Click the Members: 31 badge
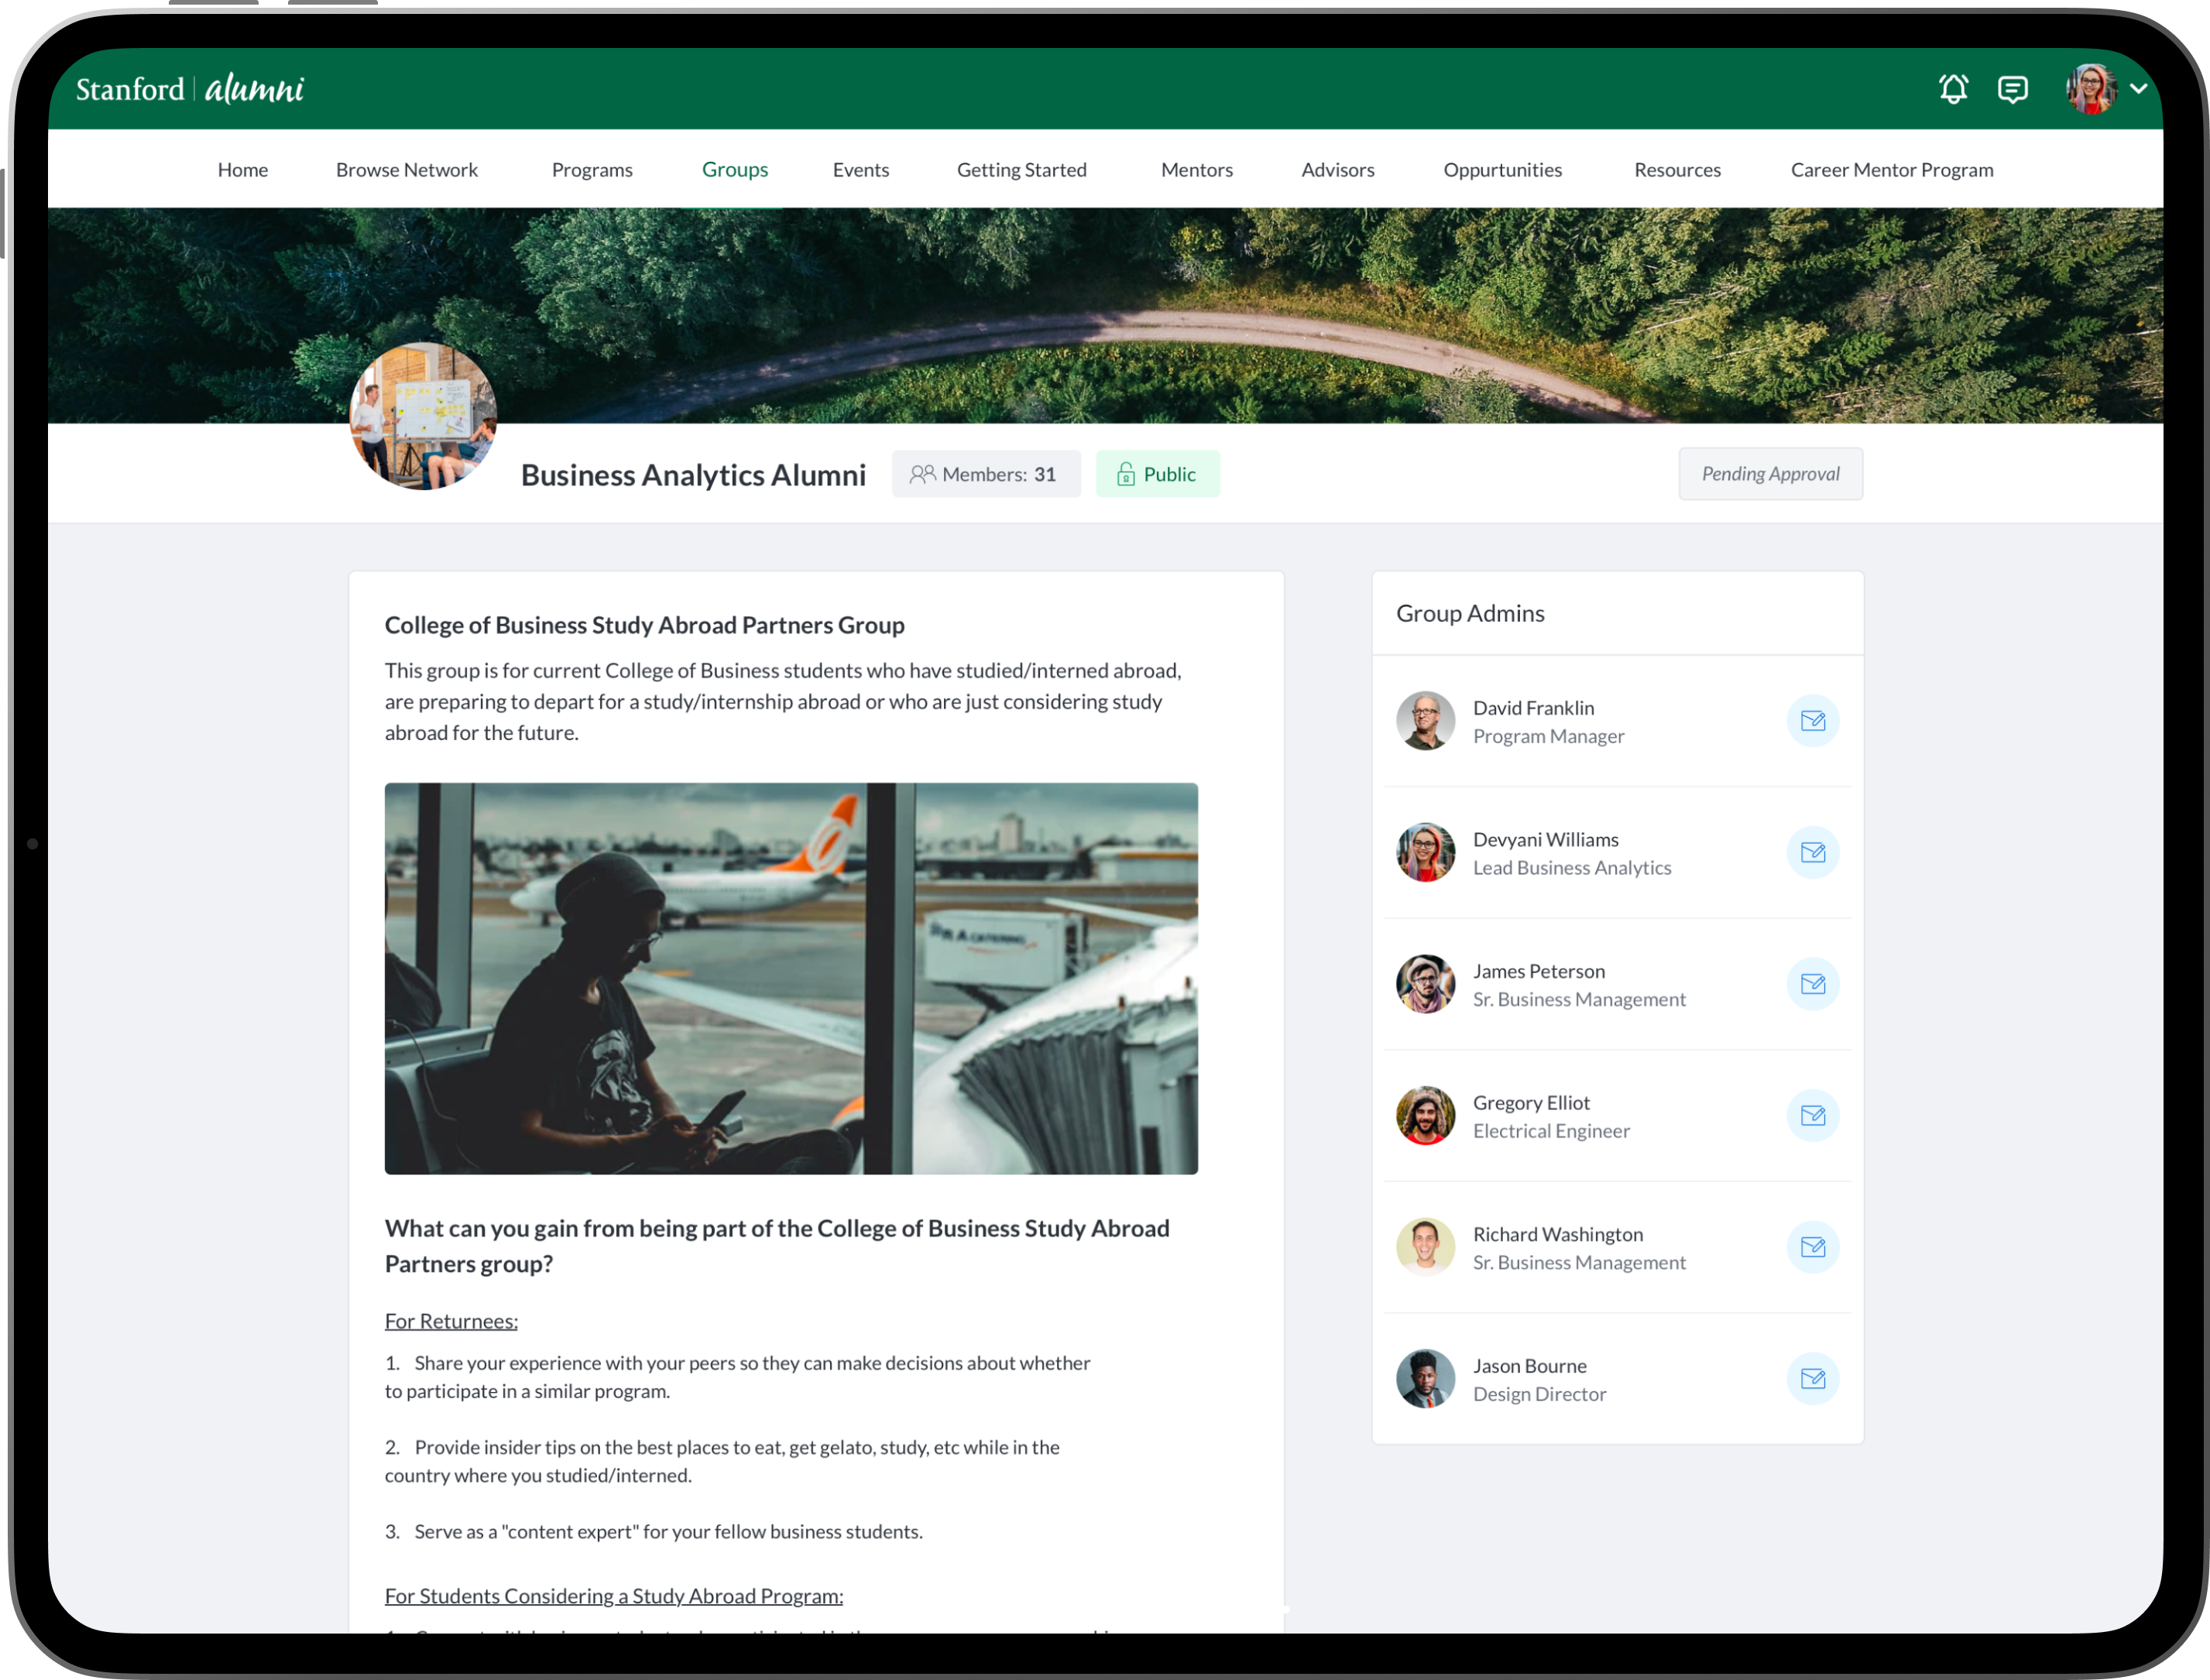 [x=985, y=474]
